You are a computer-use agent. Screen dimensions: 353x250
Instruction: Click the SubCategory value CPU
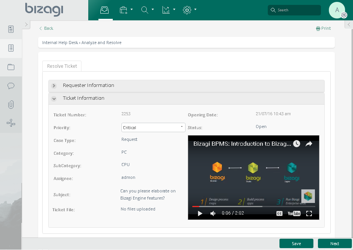[125, 165]
